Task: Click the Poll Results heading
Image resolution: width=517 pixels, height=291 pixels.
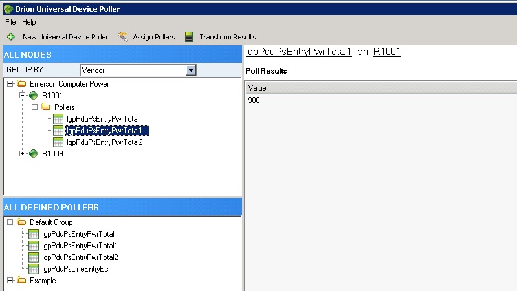Action: [266, 71]
